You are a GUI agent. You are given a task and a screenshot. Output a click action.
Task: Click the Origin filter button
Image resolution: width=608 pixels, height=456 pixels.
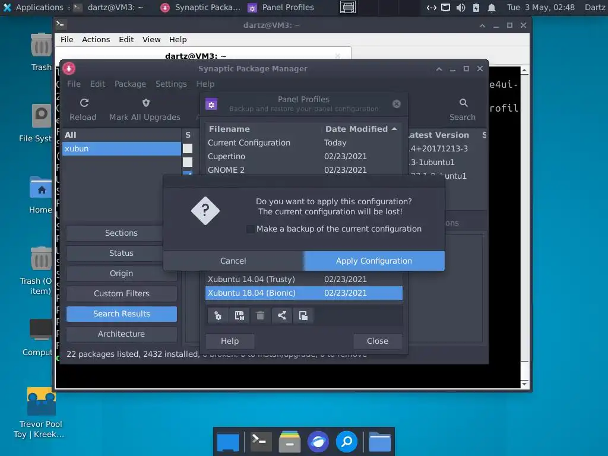click(121, 273)
